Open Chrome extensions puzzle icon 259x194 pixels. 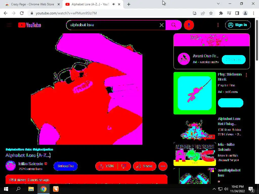click(221, 13)
